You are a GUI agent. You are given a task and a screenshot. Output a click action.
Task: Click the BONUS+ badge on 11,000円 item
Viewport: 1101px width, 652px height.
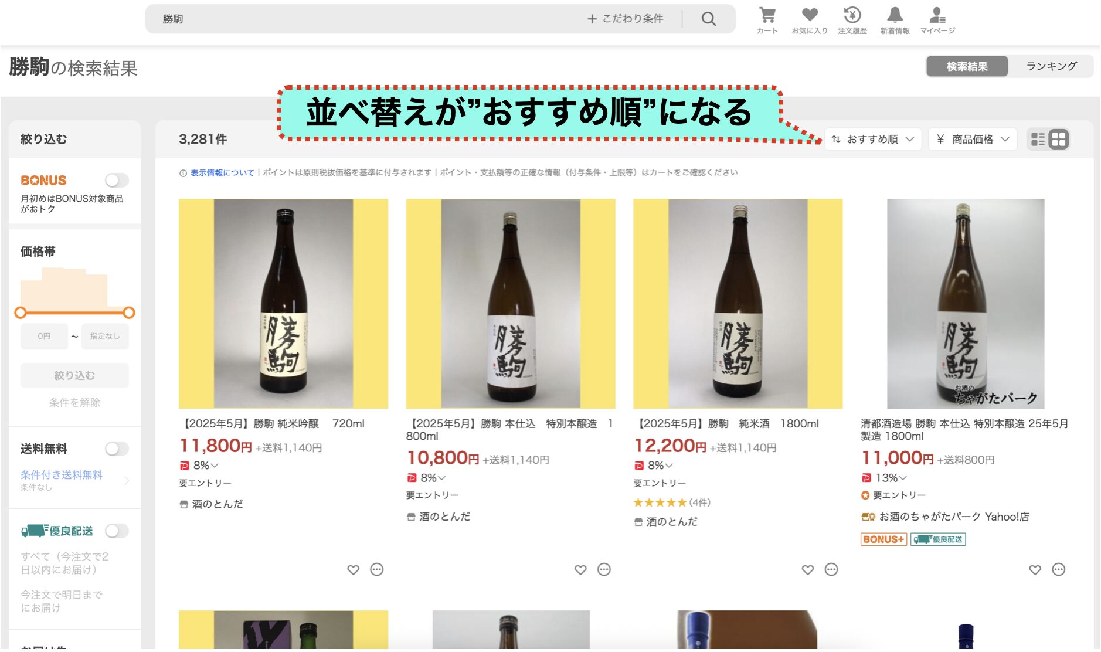(x=883, y=539)
